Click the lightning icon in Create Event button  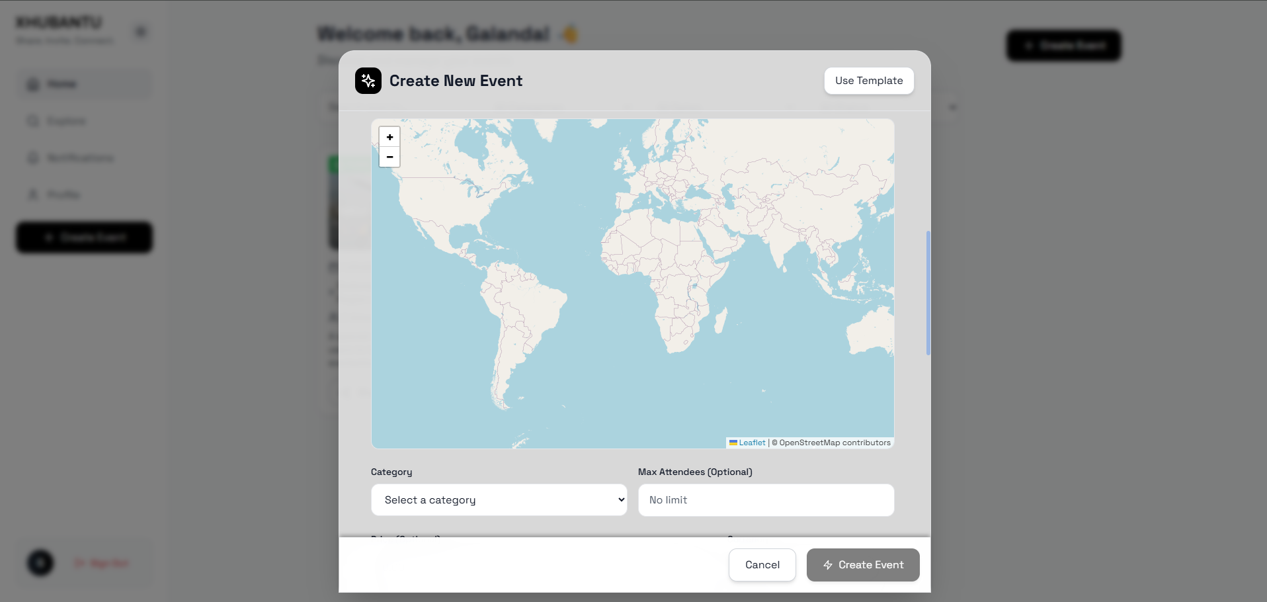[828, 565]
